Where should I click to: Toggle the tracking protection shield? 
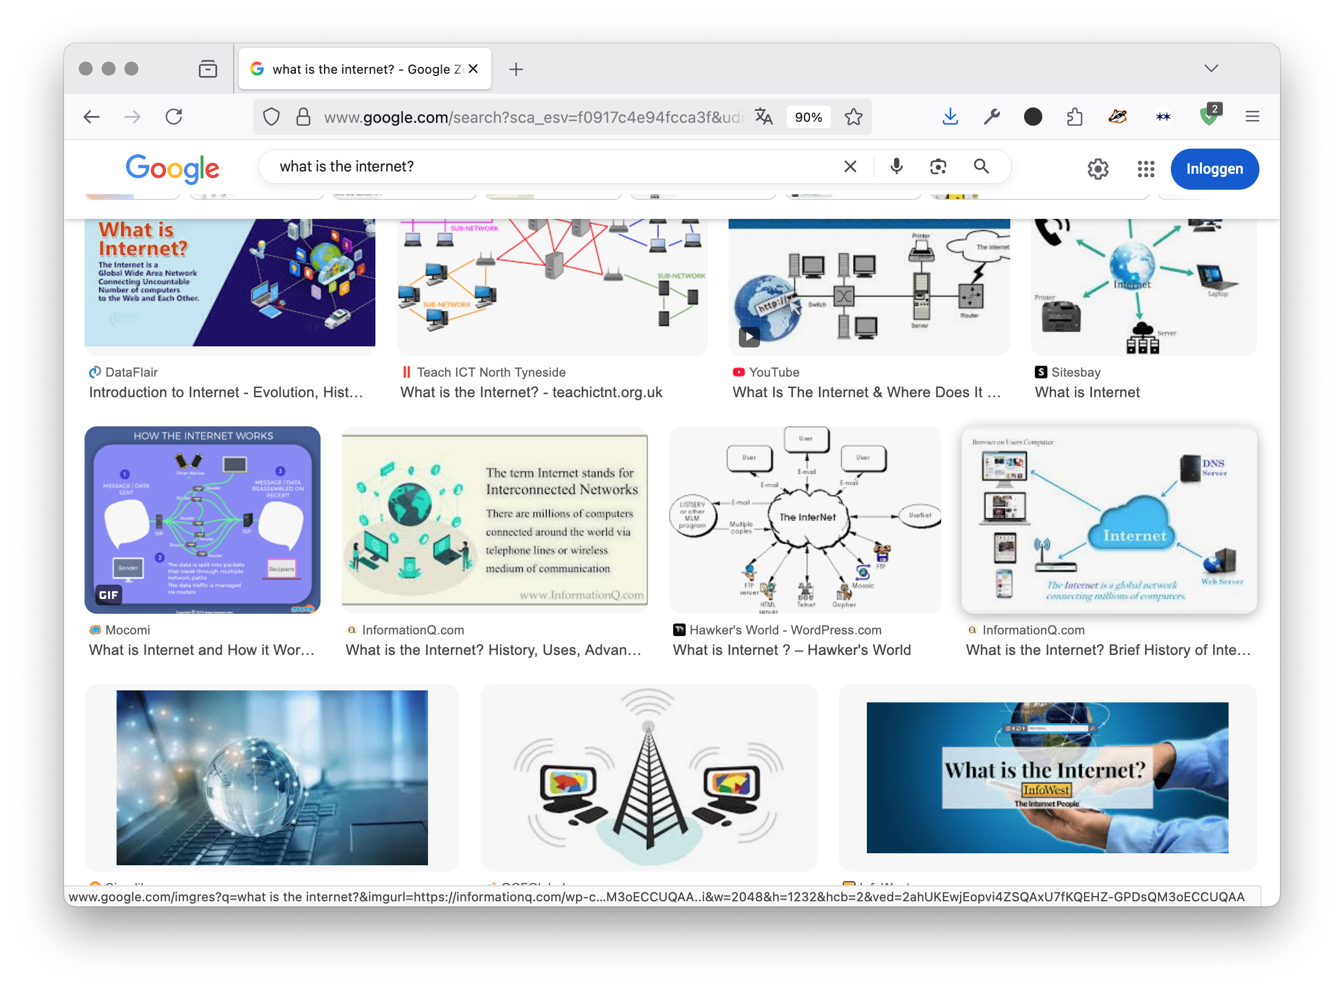(271, 117)
